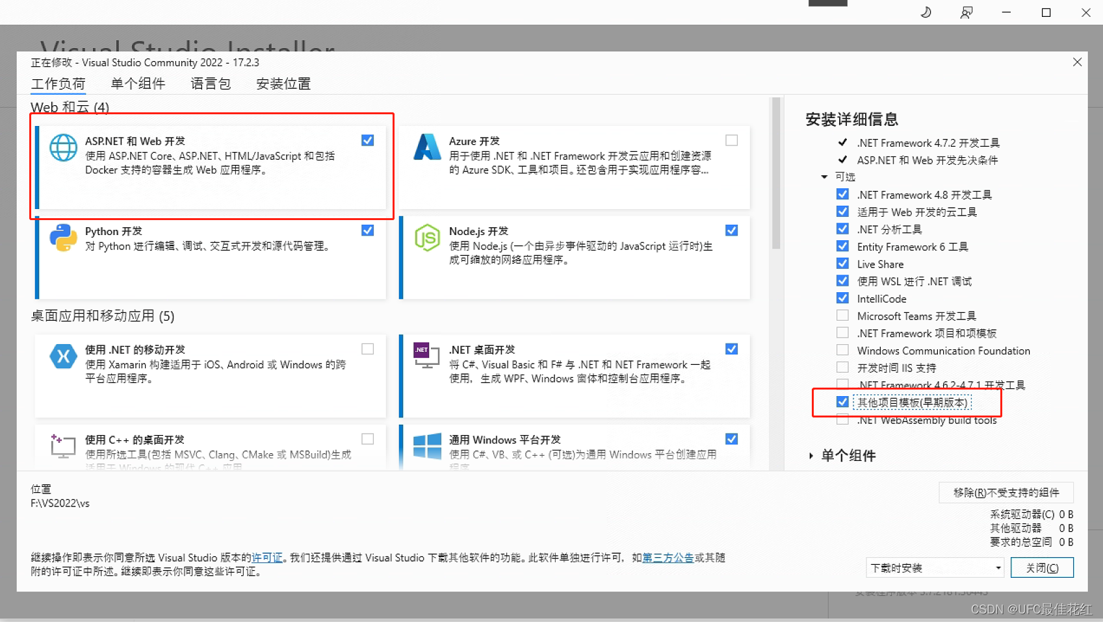
Task: Click the ASP.NET and Web development globe icon
Action: (63, 148)
